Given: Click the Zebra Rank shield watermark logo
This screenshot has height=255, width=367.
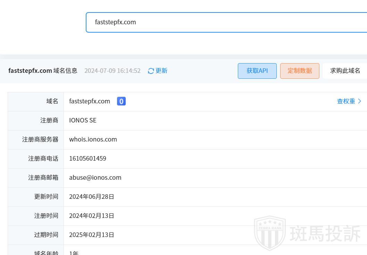Looking at the screenshot, I should (x=270, y=233).
